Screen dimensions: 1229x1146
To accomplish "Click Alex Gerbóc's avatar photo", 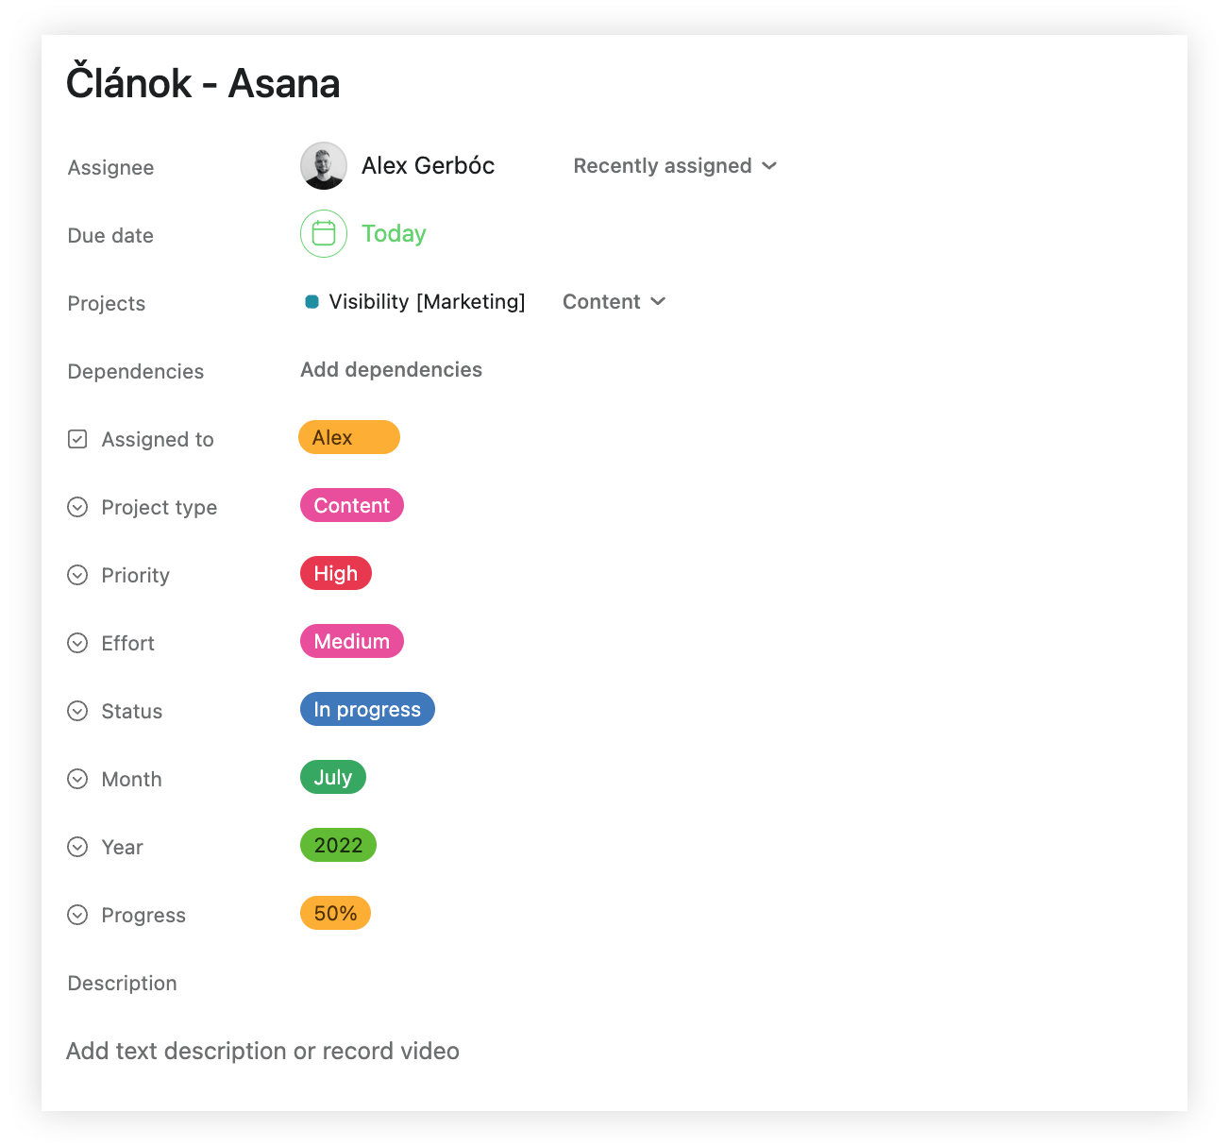I will [x=324, y=166].
